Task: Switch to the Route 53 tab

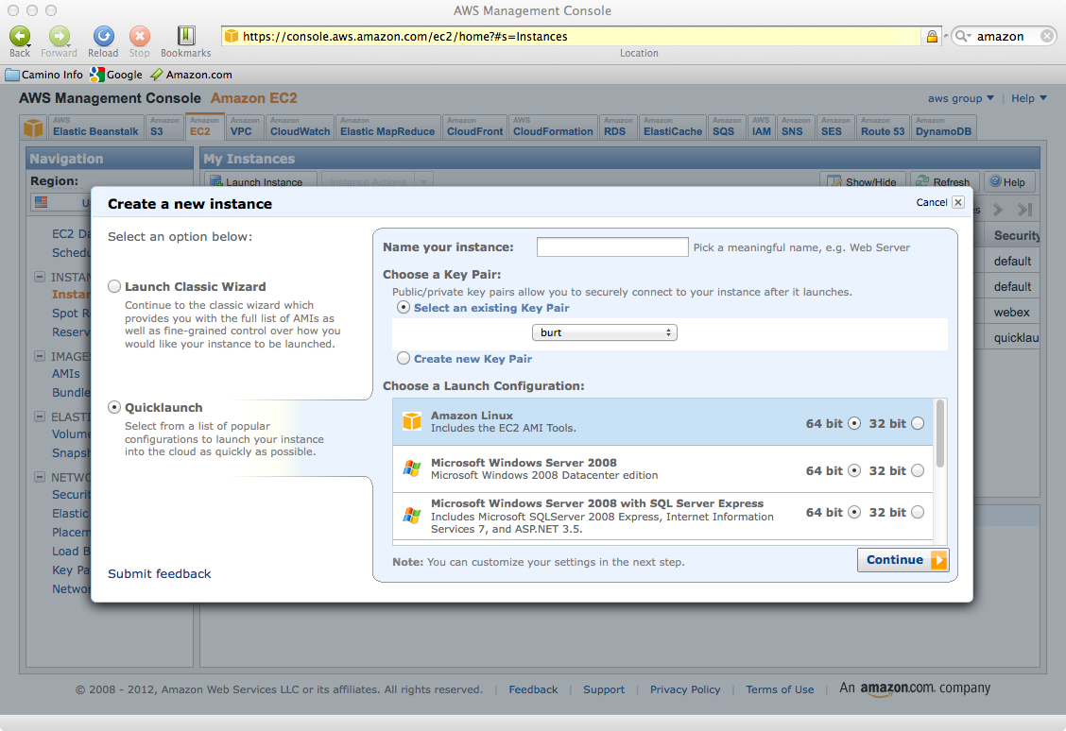Action: (x=883, y=127)
